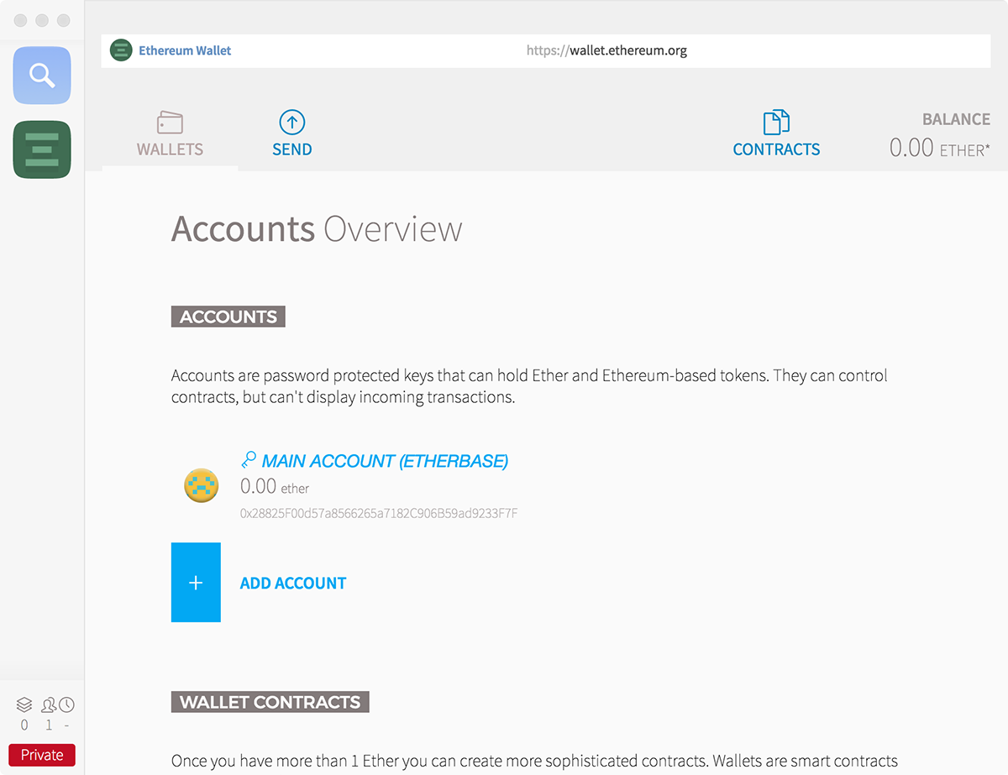Open the WALLETS tab
The width and height of the screenshot is (1008, 775).
pos(170,134)
